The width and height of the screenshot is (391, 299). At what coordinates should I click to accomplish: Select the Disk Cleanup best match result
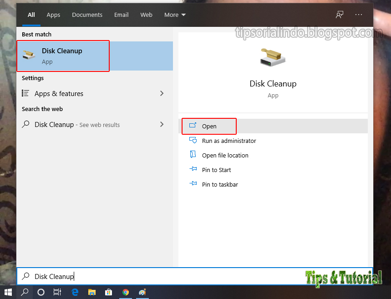tap(95, 56)
